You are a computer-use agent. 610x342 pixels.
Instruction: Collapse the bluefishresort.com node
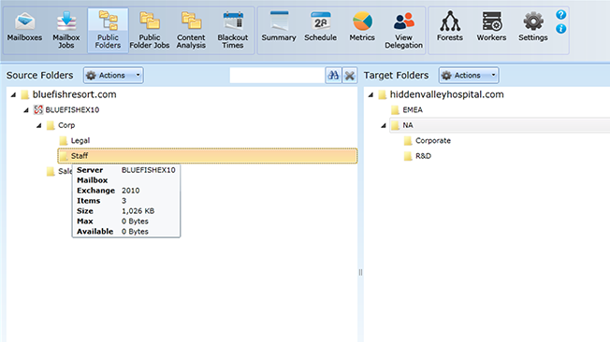[x=14, y=94]
